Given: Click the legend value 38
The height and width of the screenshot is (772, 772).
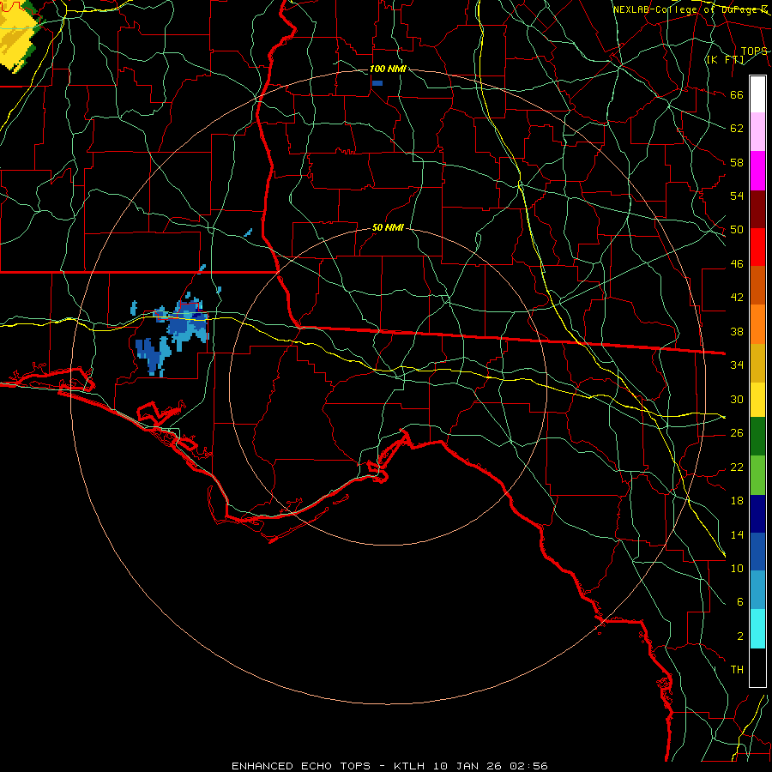Looking at the screenshot, I should 737,331.
